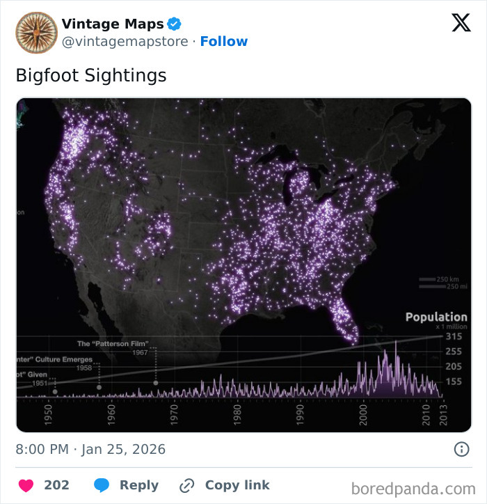Click the 1951 timeline marker dot

55,392
